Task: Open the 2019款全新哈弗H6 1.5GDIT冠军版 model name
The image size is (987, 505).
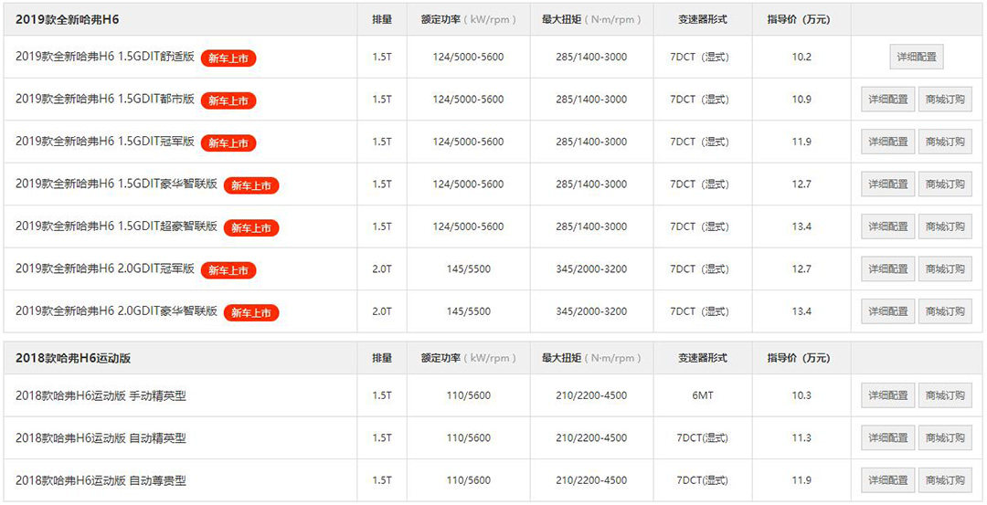Action: coord(105,142)
